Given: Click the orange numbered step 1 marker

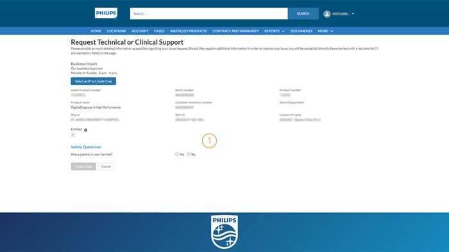Looking at the screenshot, I should (x=209, y=141).
